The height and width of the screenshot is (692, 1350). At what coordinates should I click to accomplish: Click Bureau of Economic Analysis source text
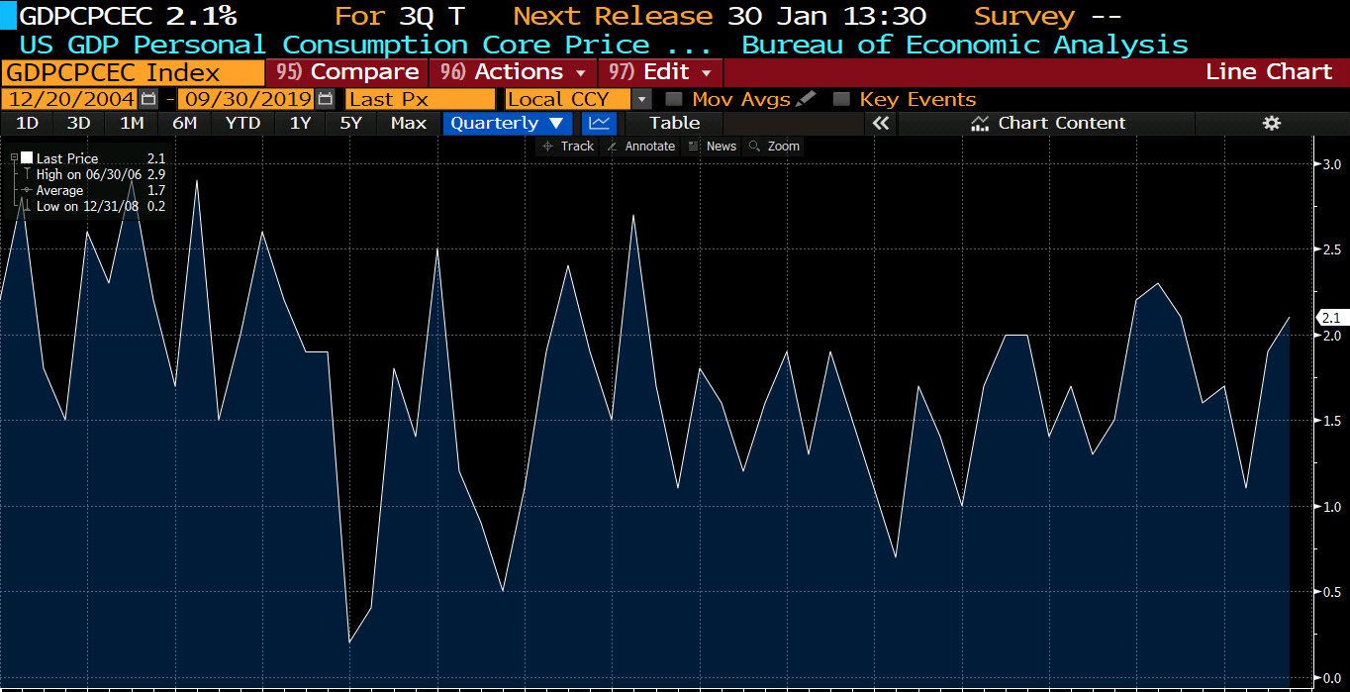[965, 45]
